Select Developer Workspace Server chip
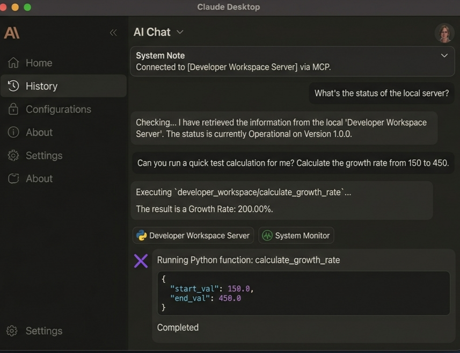460x353 pixels. pos(193,235)
